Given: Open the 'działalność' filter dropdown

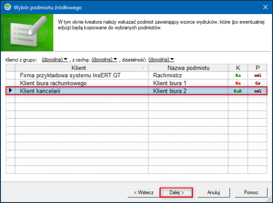Looking at the screenshot, I should (x=161, y=59).
